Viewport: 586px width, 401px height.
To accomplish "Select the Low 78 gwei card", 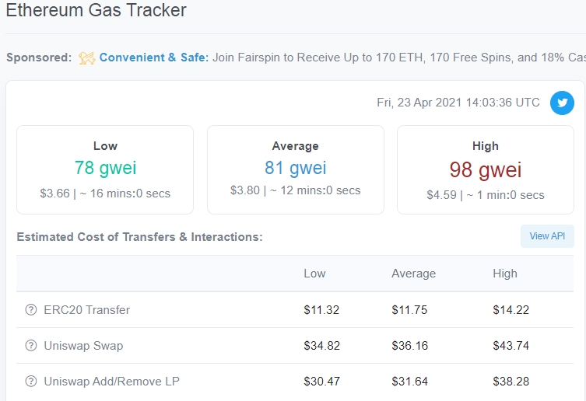I will (105, 169).
